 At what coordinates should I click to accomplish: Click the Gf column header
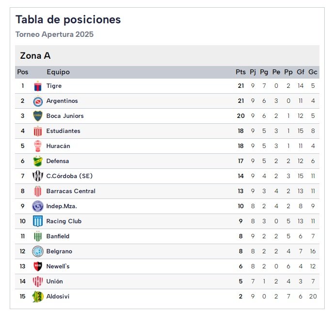(301, 72)
